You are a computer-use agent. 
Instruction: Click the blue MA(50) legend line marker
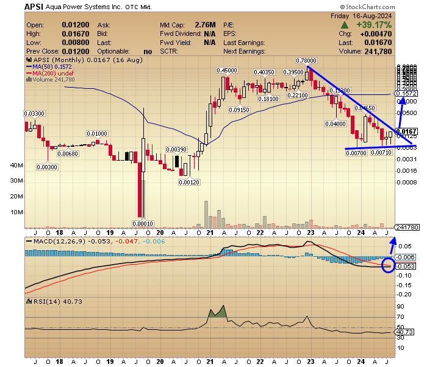coord(29,66)
